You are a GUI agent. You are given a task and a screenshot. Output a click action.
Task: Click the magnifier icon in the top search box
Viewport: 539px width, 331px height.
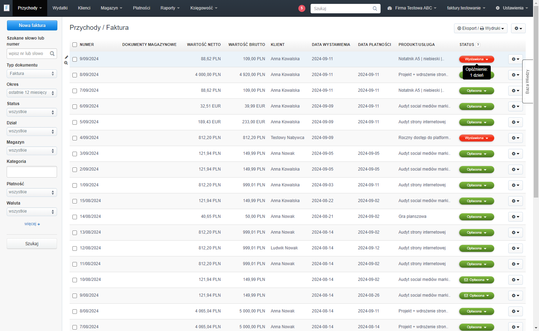(x=375, y=8)
